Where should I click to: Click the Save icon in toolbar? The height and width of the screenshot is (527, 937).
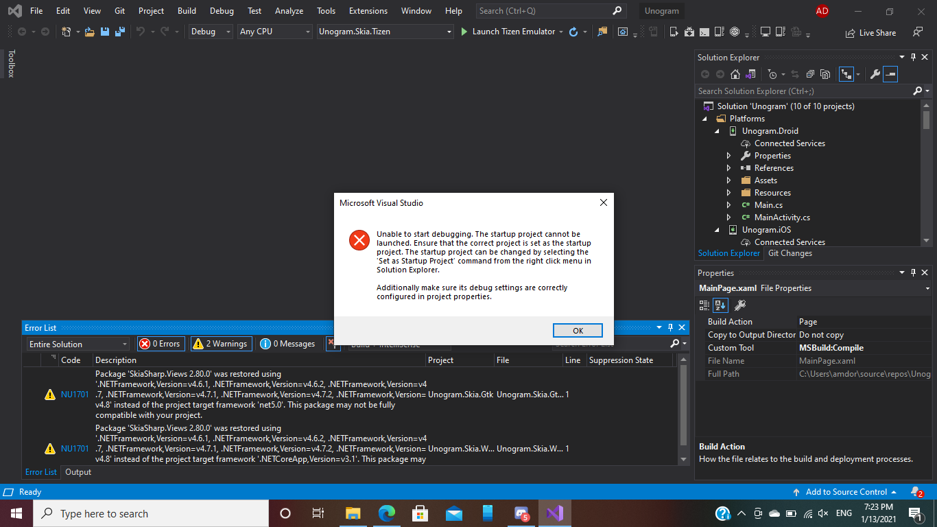105,32
